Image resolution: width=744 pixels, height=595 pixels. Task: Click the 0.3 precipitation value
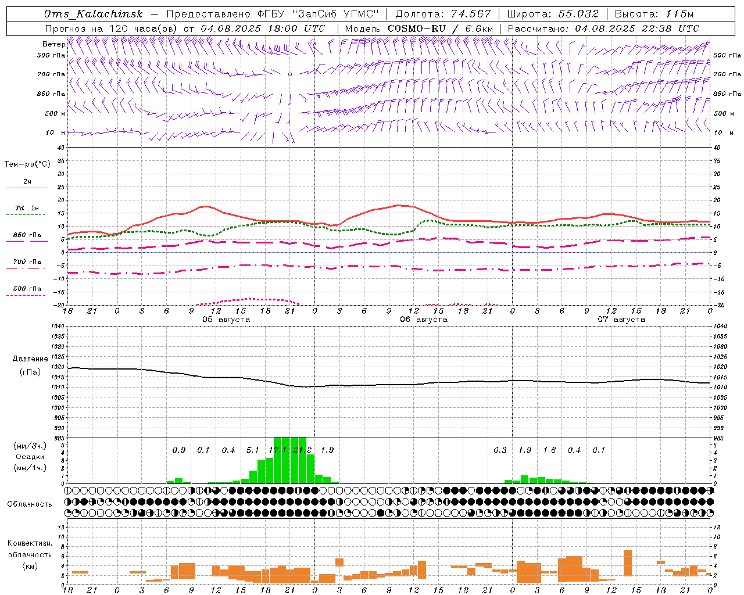click(x=500, y=450)
